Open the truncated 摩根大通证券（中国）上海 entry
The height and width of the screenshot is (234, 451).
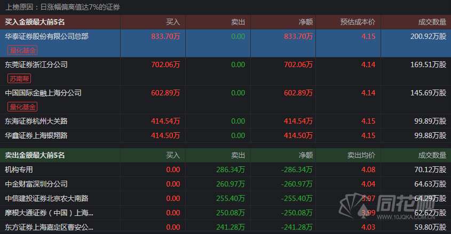click(x=49, y=213)
